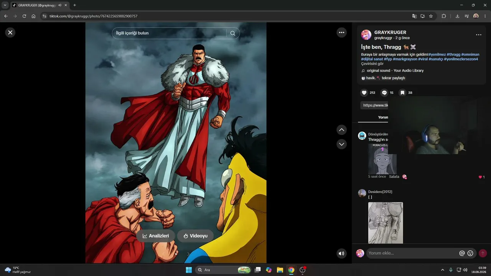The height and width of the screenshot is (276, 491).
Task: Go back in browser history
Action: [x=6, y=16]
